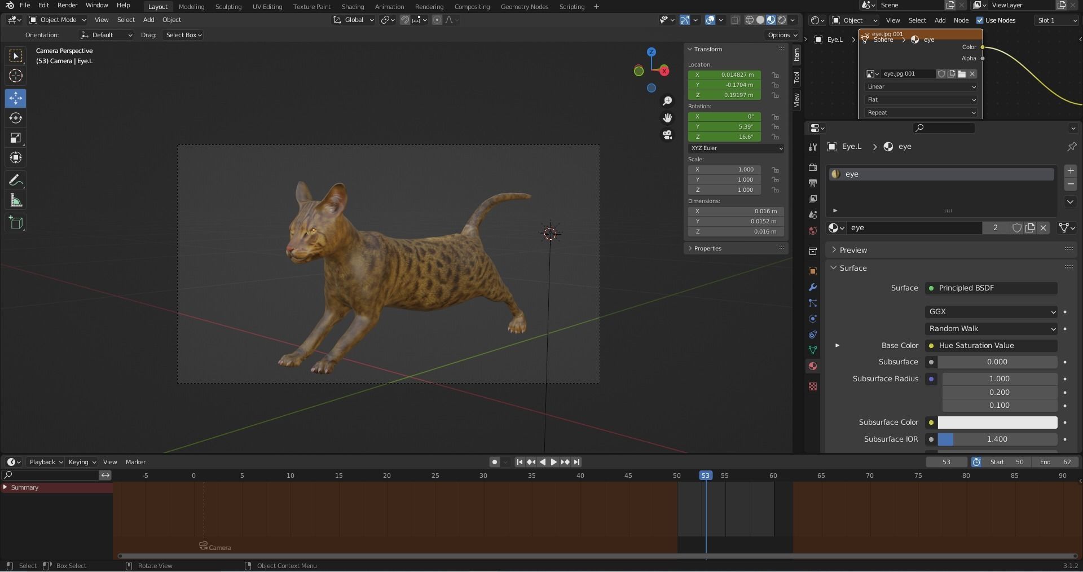The image size is (1083, 572).
Task: Open the XYZ Euler rotation mode dropdown
Action: coord(736,148)
